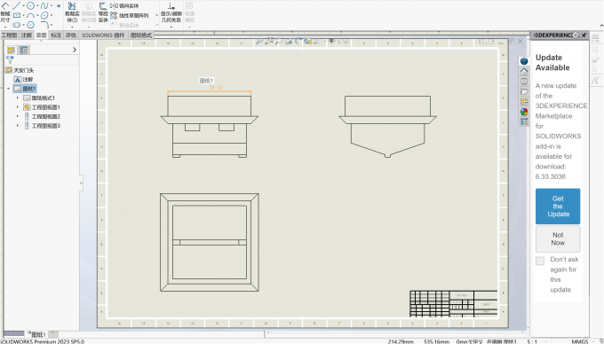Select the Line sketch tool

point(17,5)
